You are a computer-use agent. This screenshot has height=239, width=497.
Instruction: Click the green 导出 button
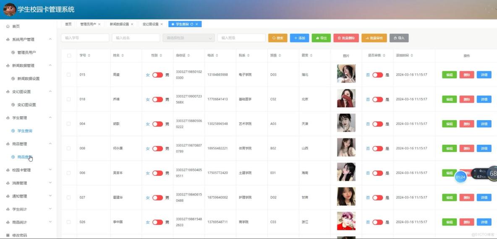point(321,38)
